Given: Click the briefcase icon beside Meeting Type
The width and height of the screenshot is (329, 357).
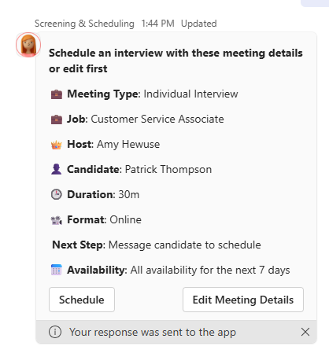Looking at the screenshot, I should 57,94.
